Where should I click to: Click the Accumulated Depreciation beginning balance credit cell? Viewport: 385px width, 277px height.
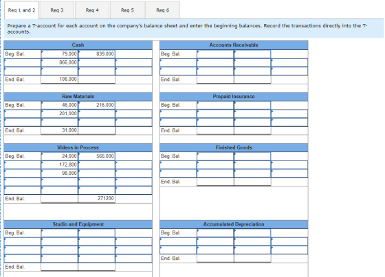click(252, 233)
